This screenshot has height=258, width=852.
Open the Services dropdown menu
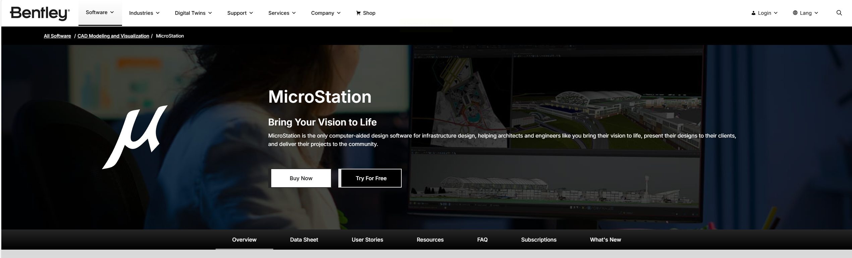click(282, 13)
